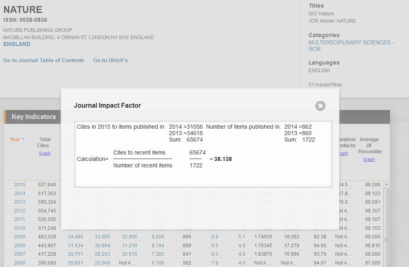Screen dimensions: 409x267
Task: Select year 2011 row link
Action: (20, 219)
